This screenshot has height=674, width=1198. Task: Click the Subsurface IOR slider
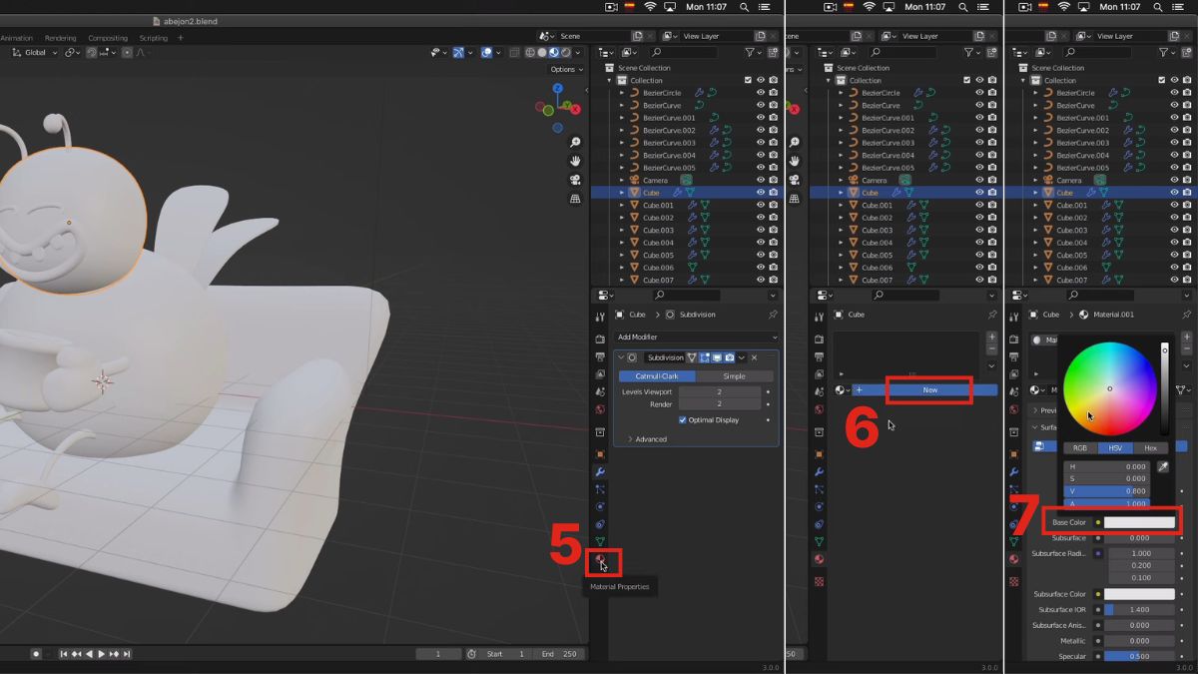(x=1139, y=609)
